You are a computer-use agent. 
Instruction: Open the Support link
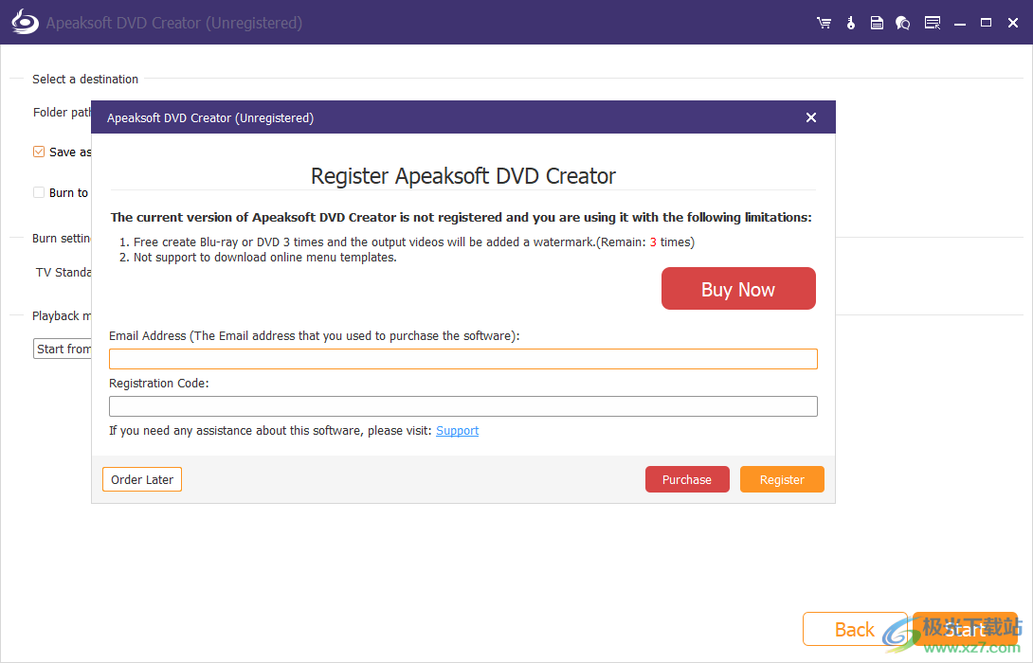[457, 431]
